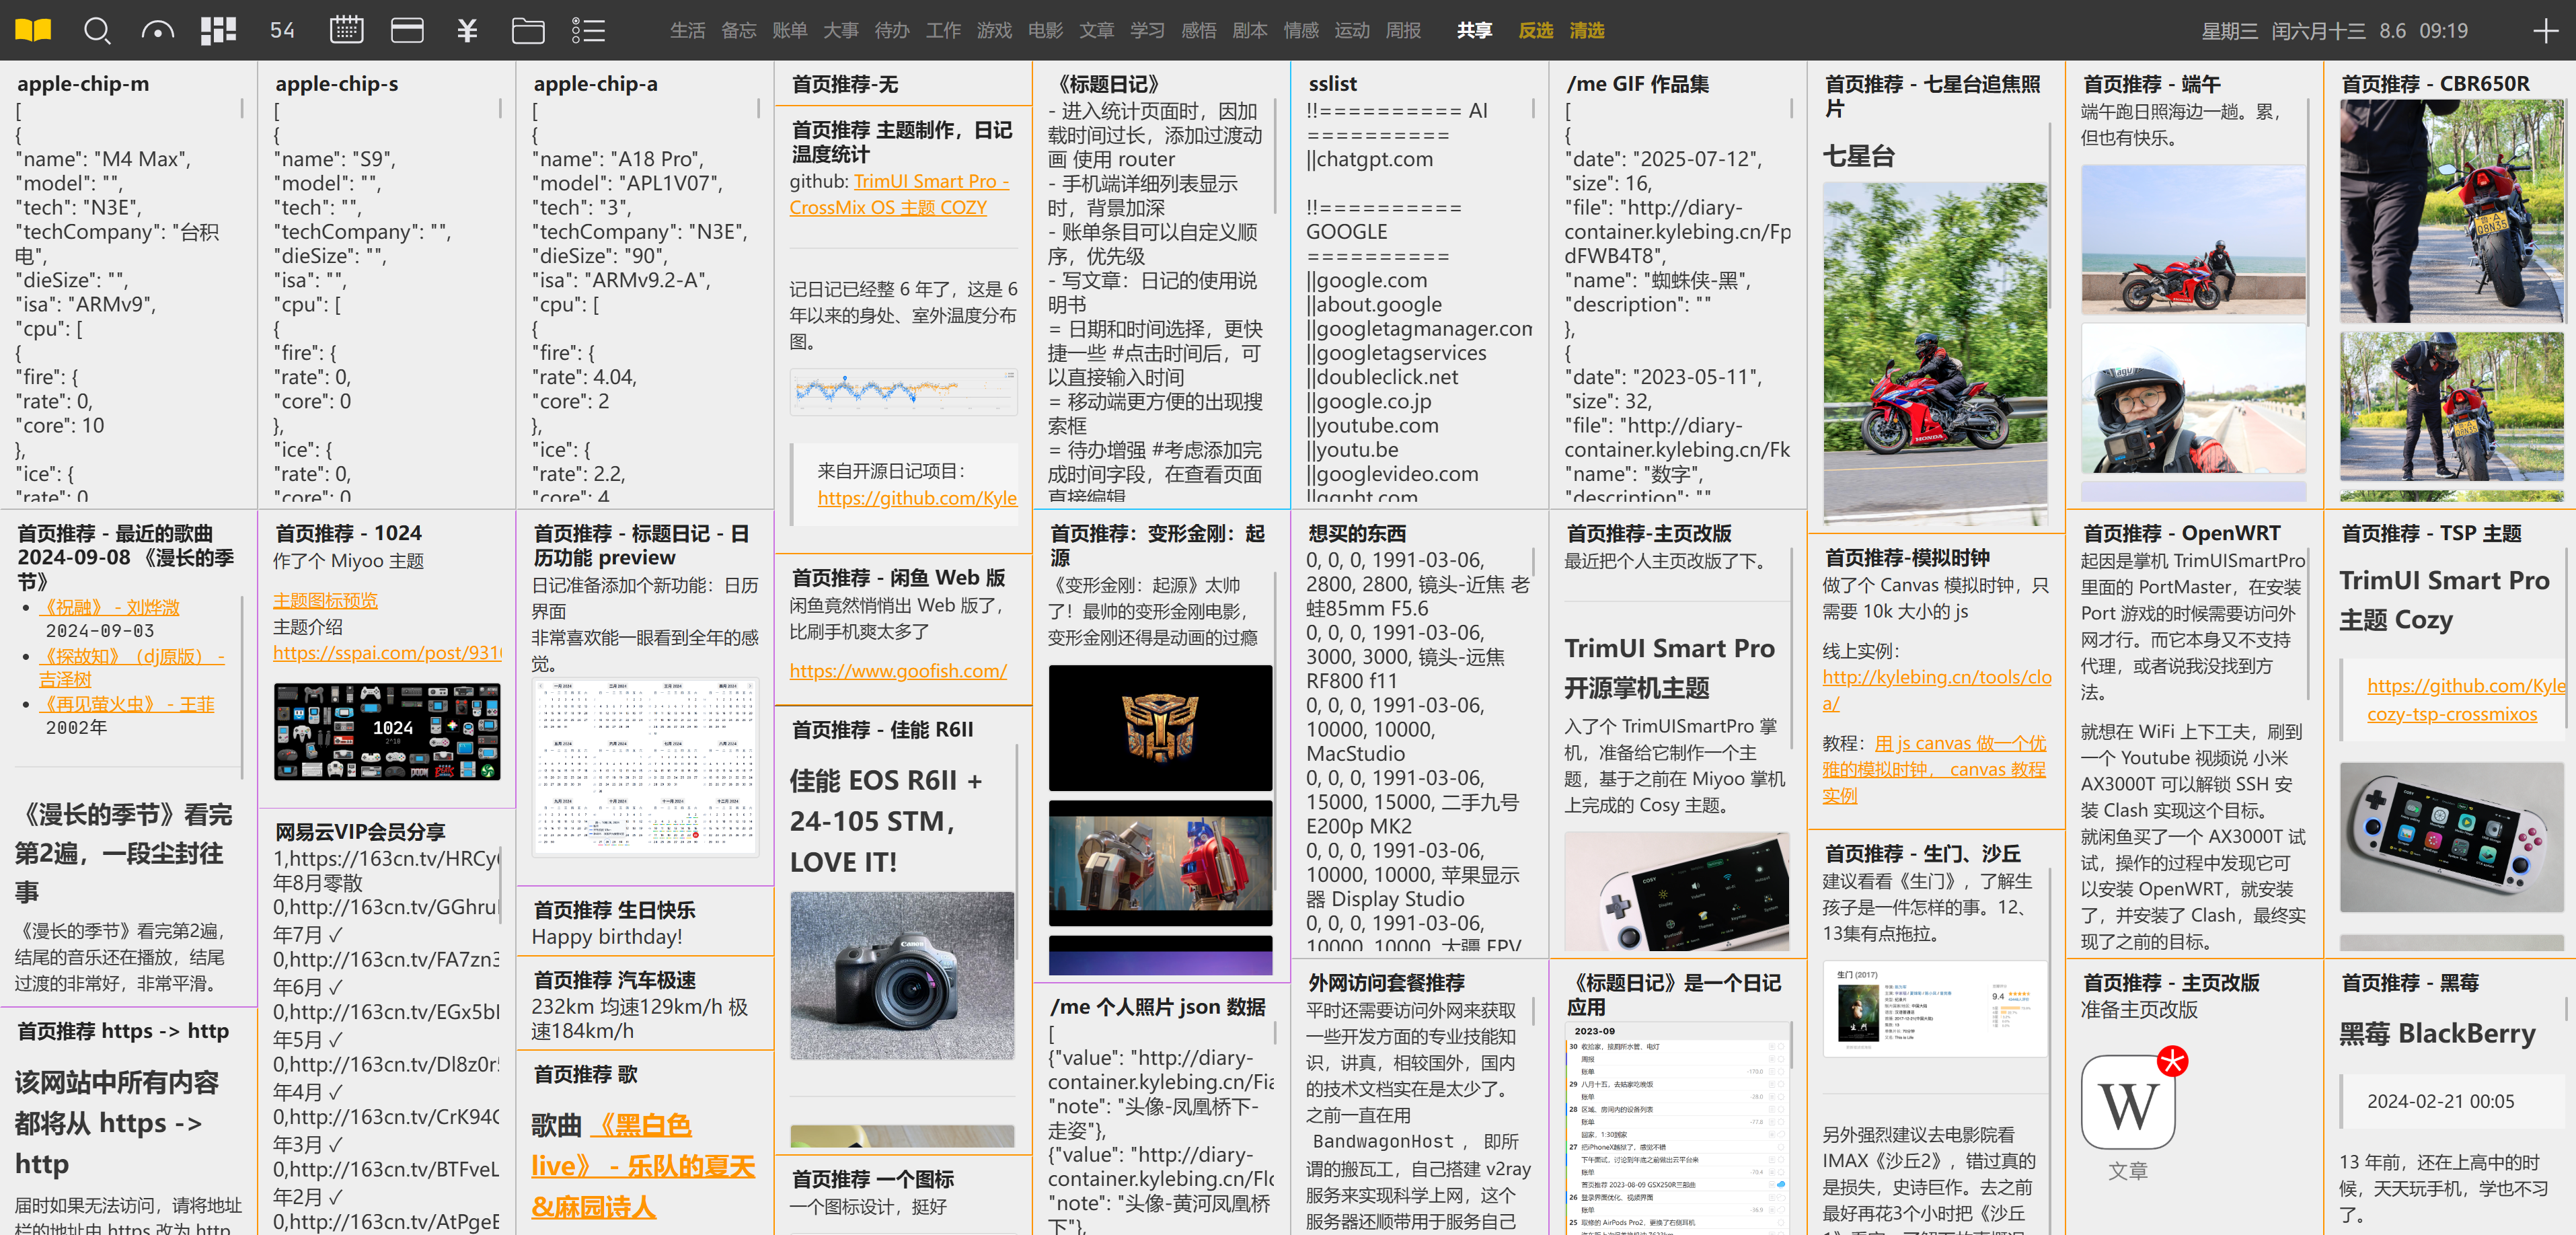Click the Transformers Autobot logo image
Screen dimensions: 2576x1235
click(x=1160, y=727)
